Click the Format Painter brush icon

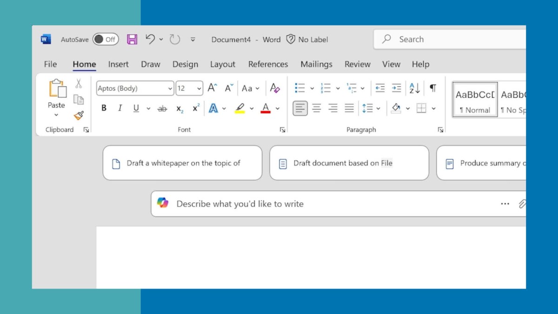tap(79, 115)
